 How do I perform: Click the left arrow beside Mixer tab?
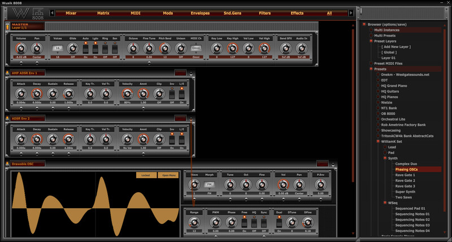pyautogui.click(x=52, y=13)
